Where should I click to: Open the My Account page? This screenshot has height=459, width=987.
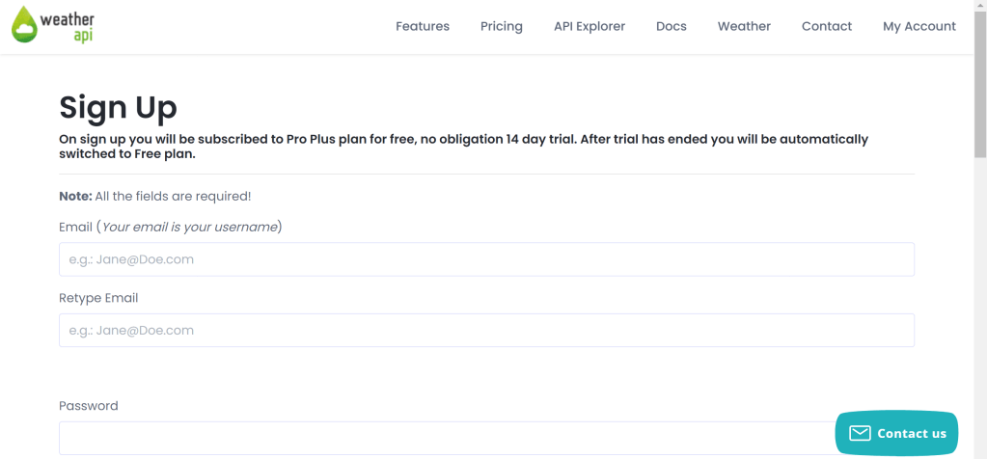pyautogui.click(x=919, y=26)
